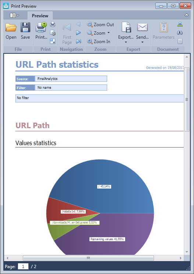Go to the next page arrow

pos(78,33)
